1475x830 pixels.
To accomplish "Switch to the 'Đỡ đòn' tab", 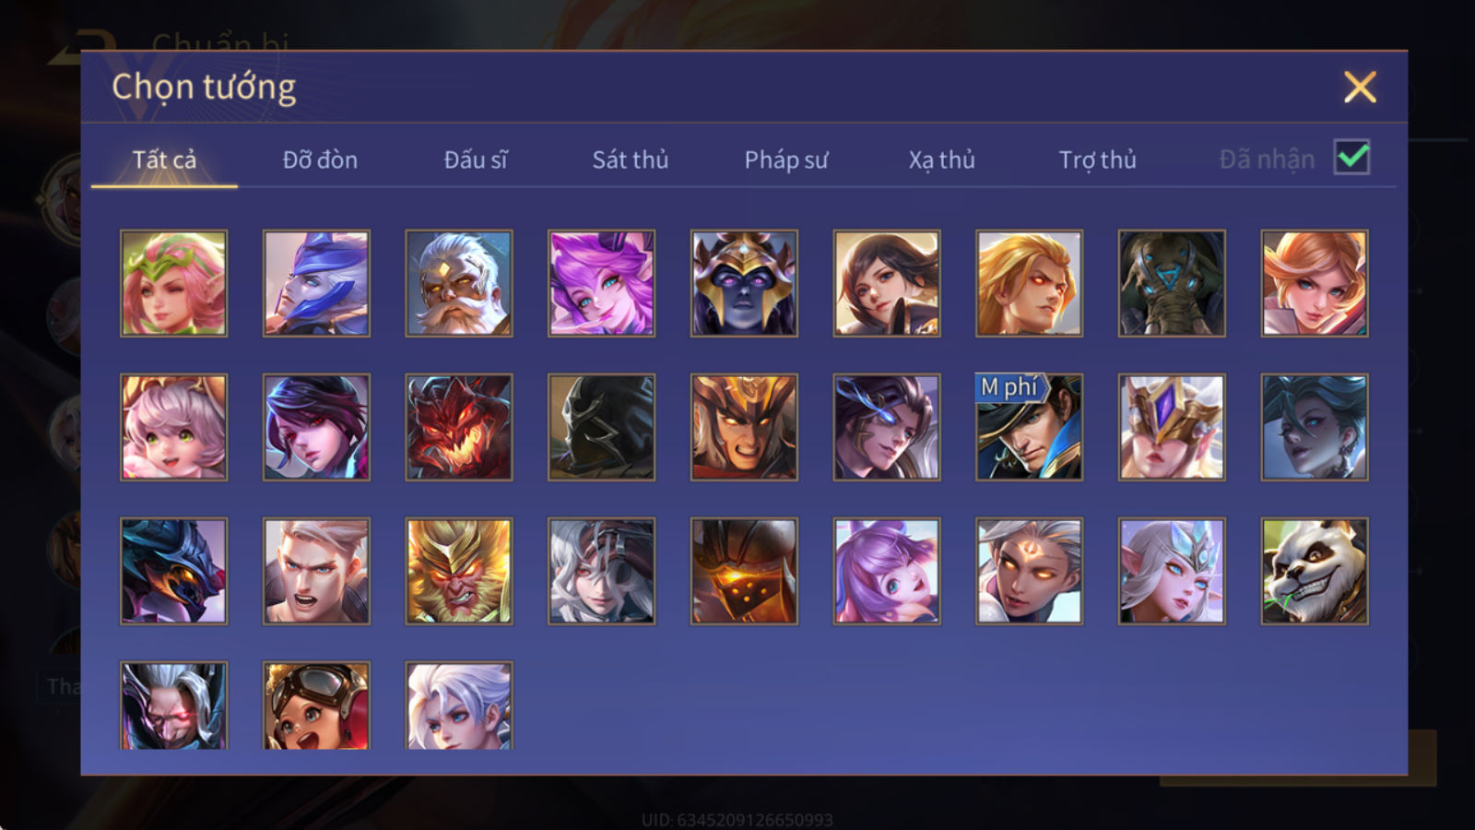I will [x=320, y=160].
